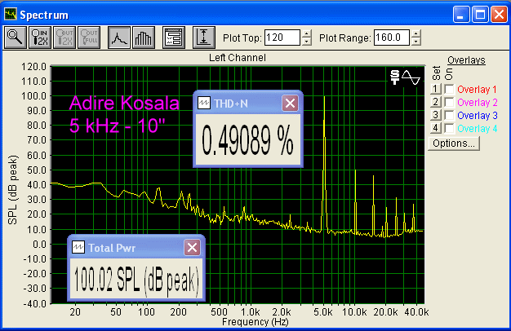Toggle the Overlay 4 checkbox
Viewport: 511px width, 331px height.
click(x=448, y=128)
